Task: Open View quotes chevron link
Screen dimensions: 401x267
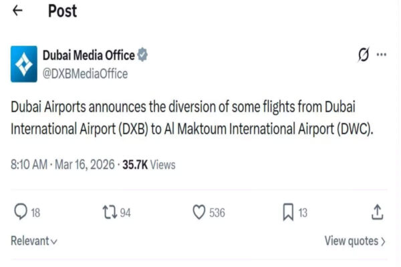Action: click(355, 241)
